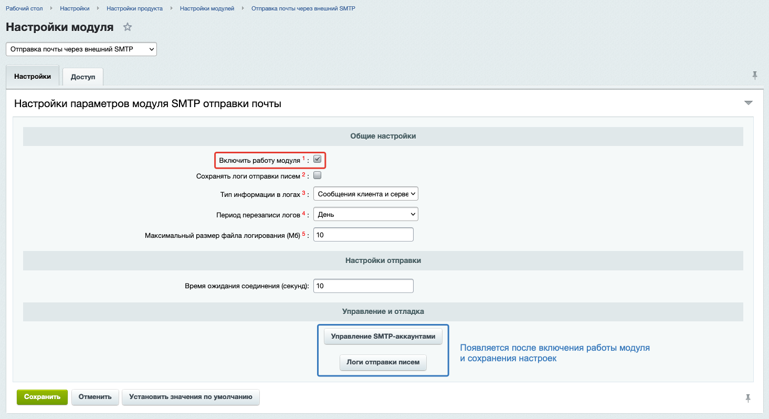Go to 'Настройки модулей' breadcrumb
The height and width of the screenshot is (419, 769).
point(207,9)
